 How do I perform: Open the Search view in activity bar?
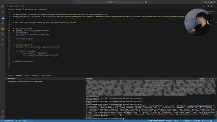tap(3, 12)
